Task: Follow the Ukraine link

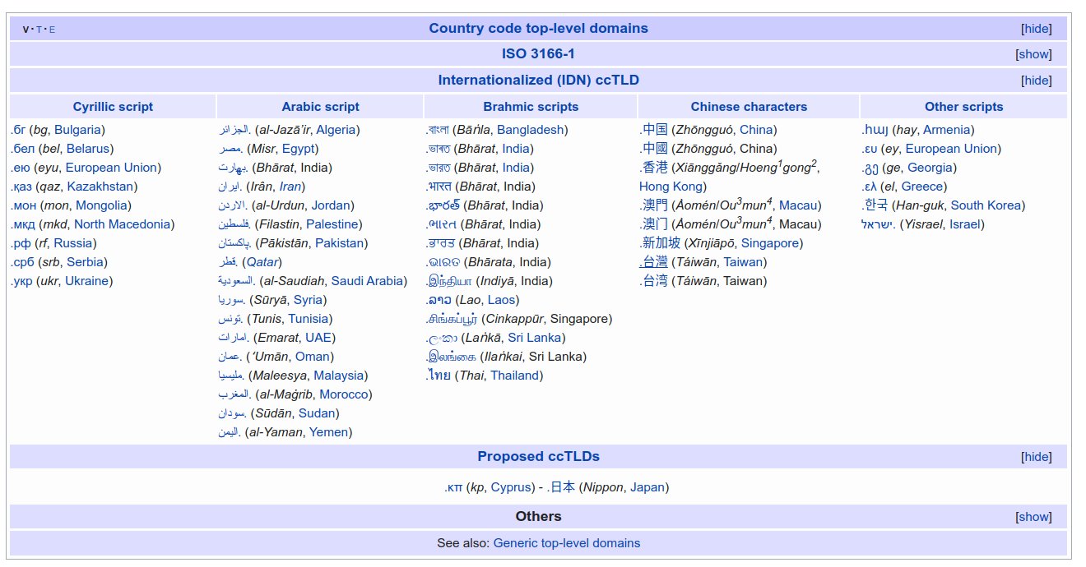Action: pyautogui.click(x=86, y=281)
